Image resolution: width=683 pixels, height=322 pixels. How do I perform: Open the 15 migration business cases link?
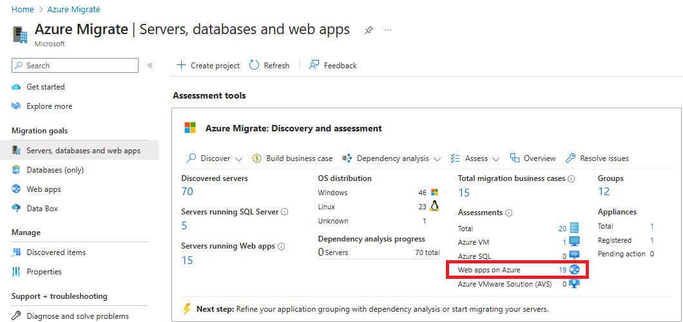[x=464, y=193]
